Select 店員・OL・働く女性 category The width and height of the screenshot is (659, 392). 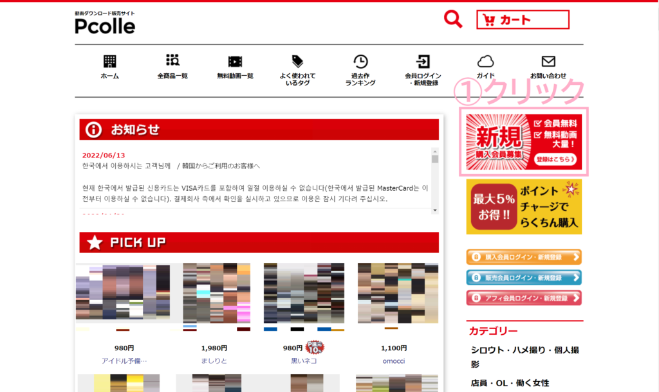pos(509,383)
